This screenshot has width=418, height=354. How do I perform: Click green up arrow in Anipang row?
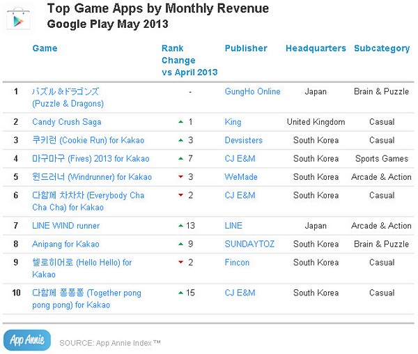click(x=180, y=244)
